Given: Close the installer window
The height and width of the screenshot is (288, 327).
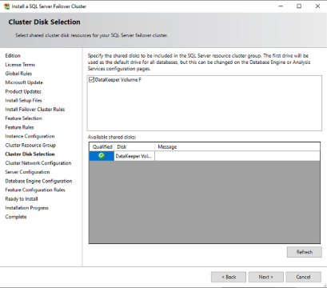Looking at the screenshot, I should click(x=317, y=6).
